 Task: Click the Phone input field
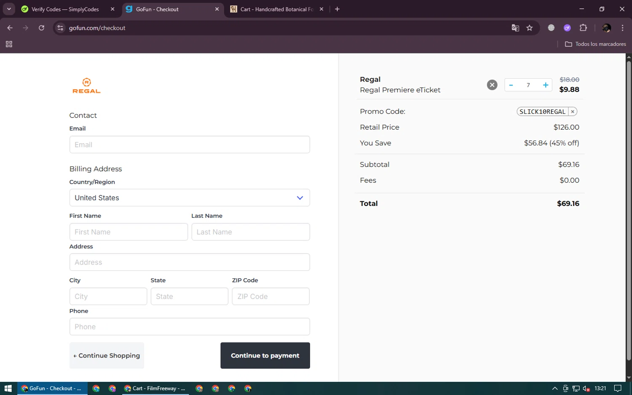click(190, 327)
